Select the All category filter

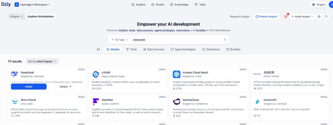pos(98,49)
